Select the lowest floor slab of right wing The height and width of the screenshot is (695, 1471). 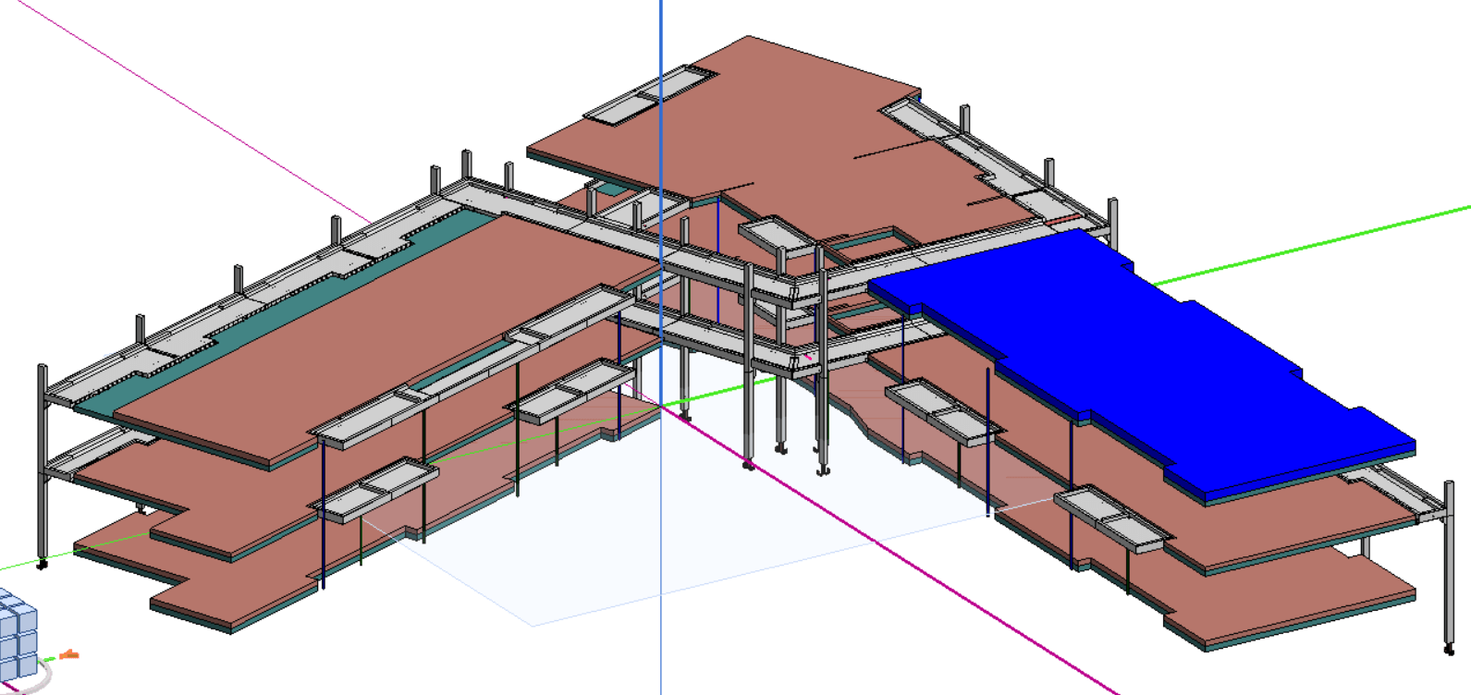click(x=1294, y=601)
